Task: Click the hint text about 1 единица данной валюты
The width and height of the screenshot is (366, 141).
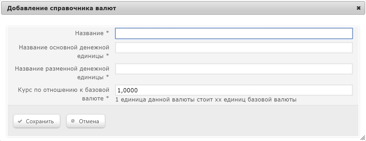Action: point(206,100)
